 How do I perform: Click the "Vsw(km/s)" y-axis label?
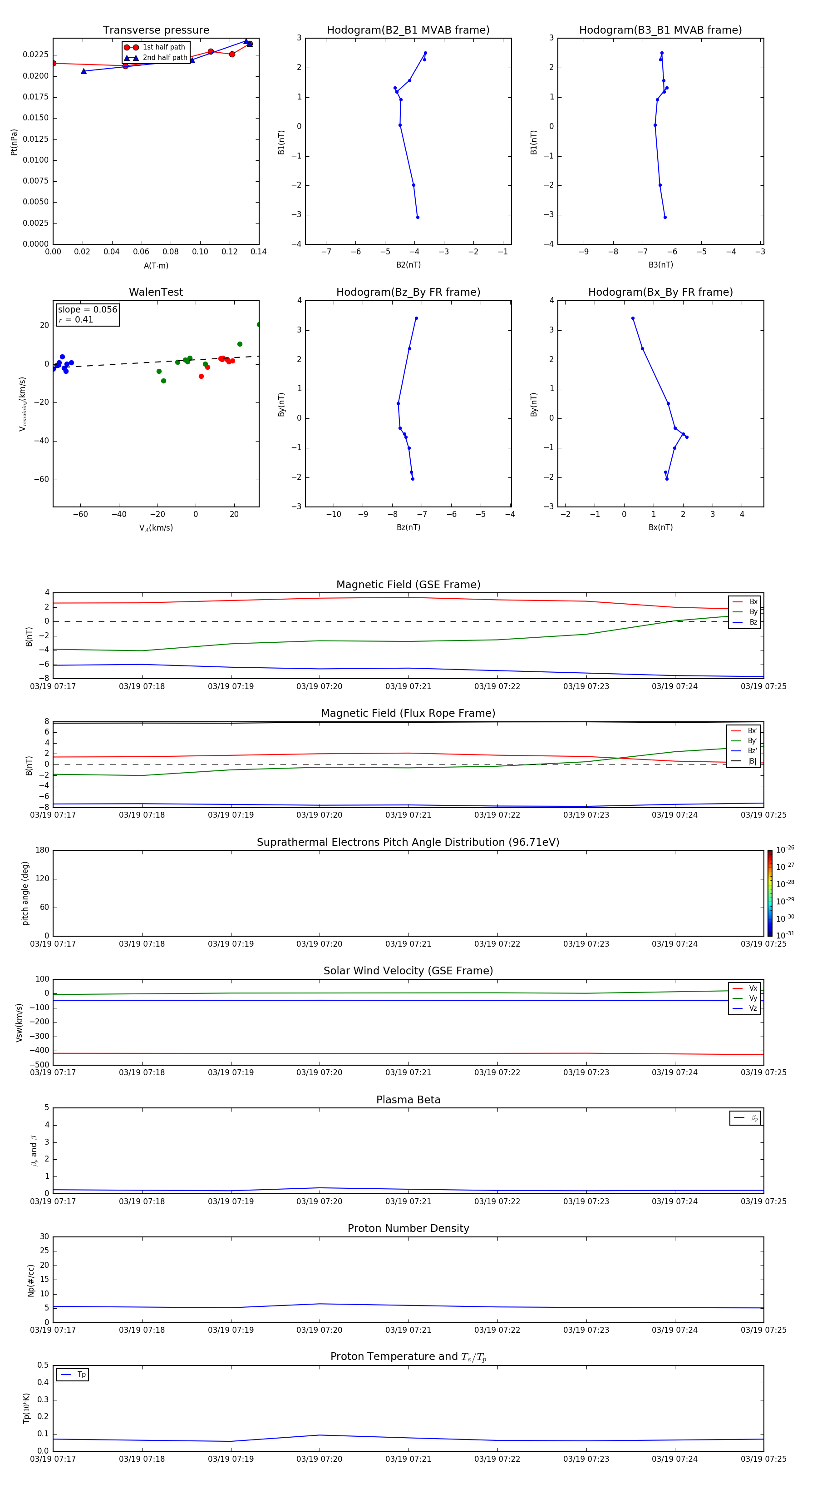pyautogui.click(x=19, y=1022)
